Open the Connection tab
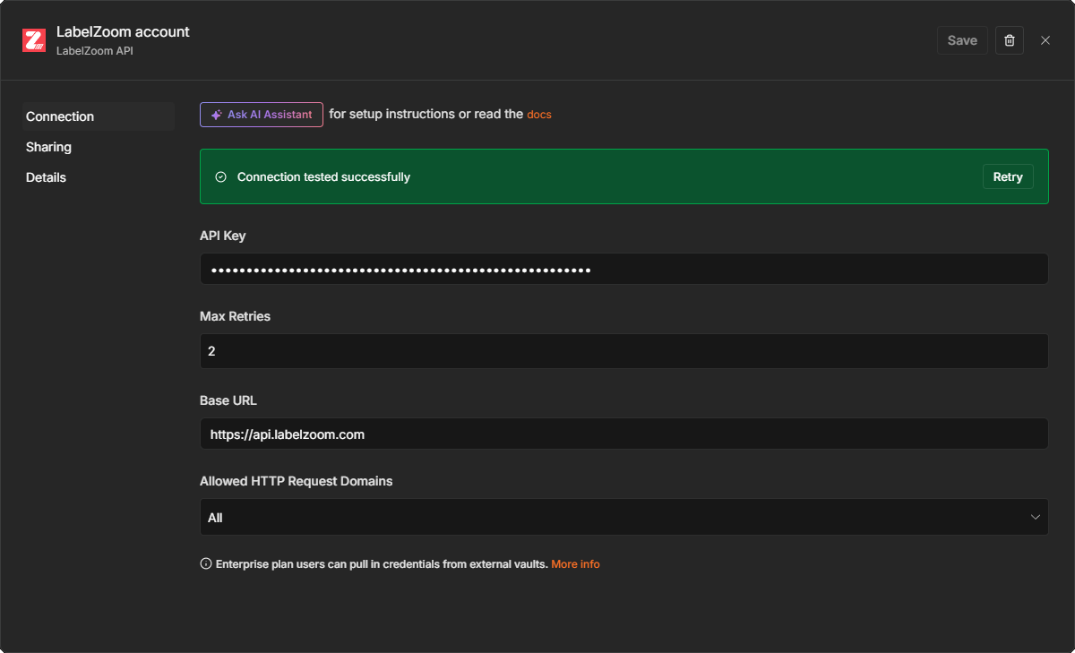1075x653 pixels. tap(99, 116)
